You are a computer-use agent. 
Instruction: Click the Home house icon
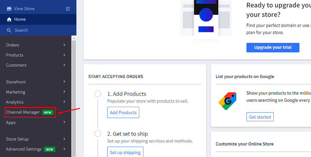(x=9, y=20)
